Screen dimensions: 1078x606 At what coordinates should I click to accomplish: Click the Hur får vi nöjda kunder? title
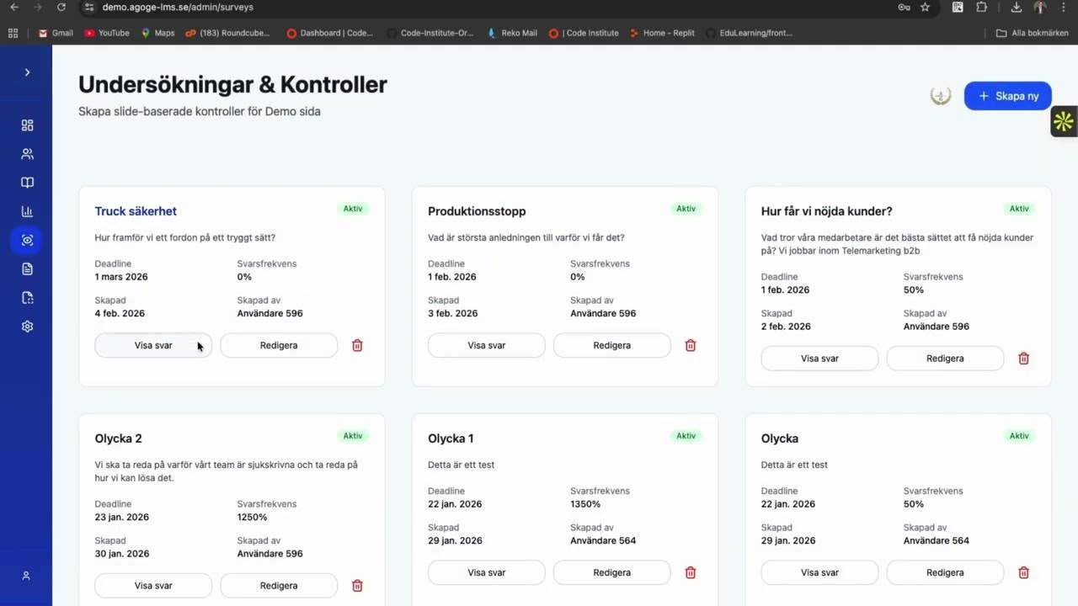pyautogui.click(x=827, y=211)
